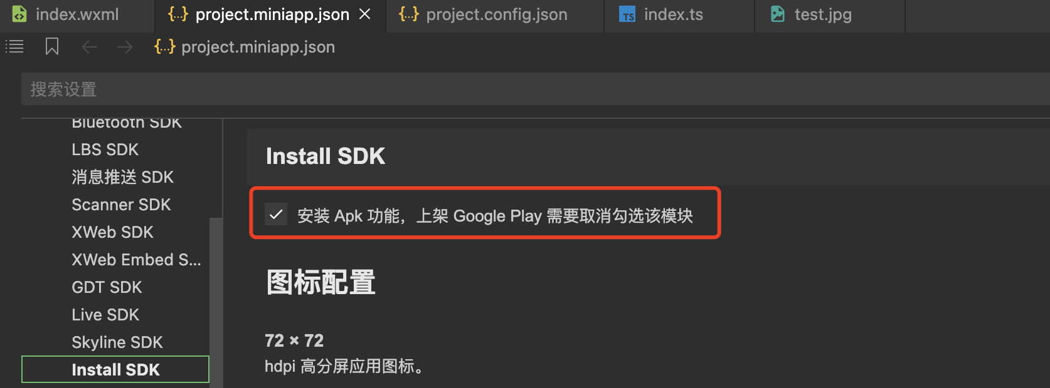This screenshot has height=388, width=1050.
Task: Select Skyline SDK entry
Action: [x=117, y=342]
